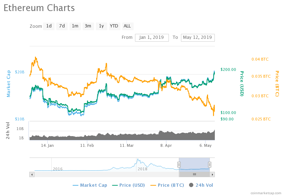Set chart zoom to 7d
The height and width of the screenshot is (196, 285).
tap(62, 26)
